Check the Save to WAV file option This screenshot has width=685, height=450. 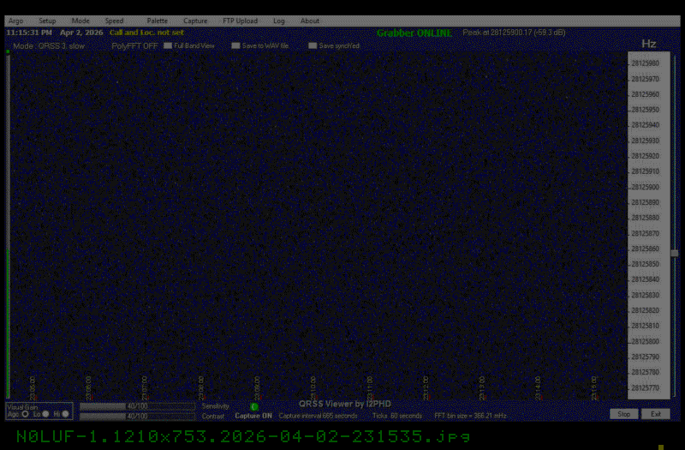coord(236,45)
